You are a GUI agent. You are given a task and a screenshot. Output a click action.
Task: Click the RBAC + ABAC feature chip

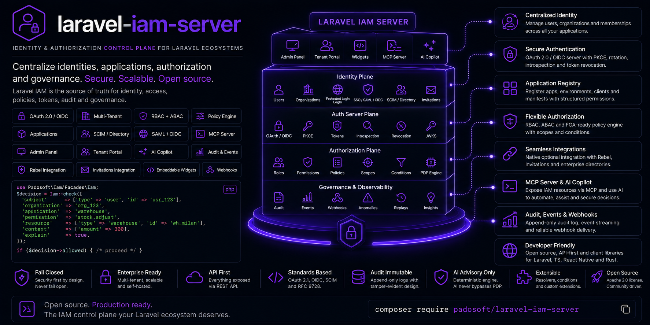tap(161, 116)
